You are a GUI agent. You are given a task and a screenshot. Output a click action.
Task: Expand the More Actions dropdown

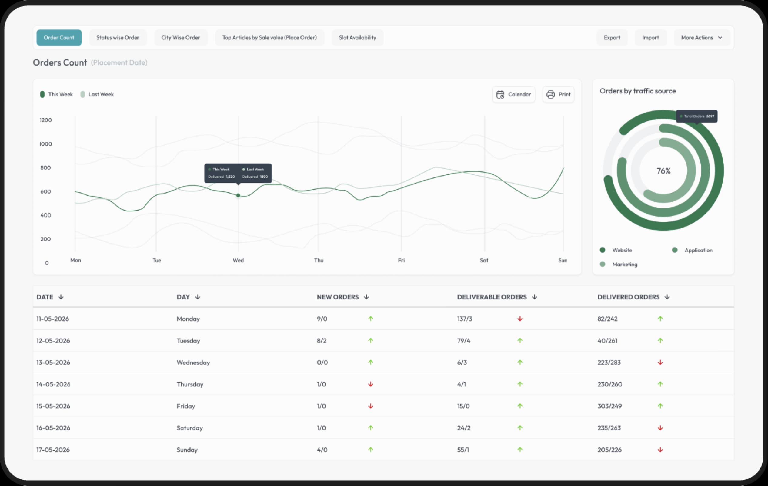click(x=702, y=38)
